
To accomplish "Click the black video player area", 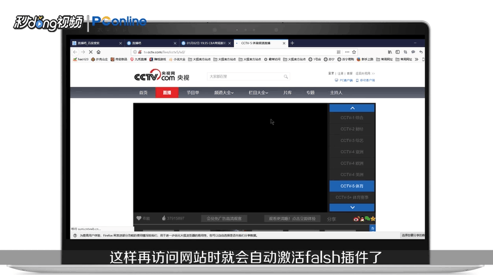I will click(230, 157).
